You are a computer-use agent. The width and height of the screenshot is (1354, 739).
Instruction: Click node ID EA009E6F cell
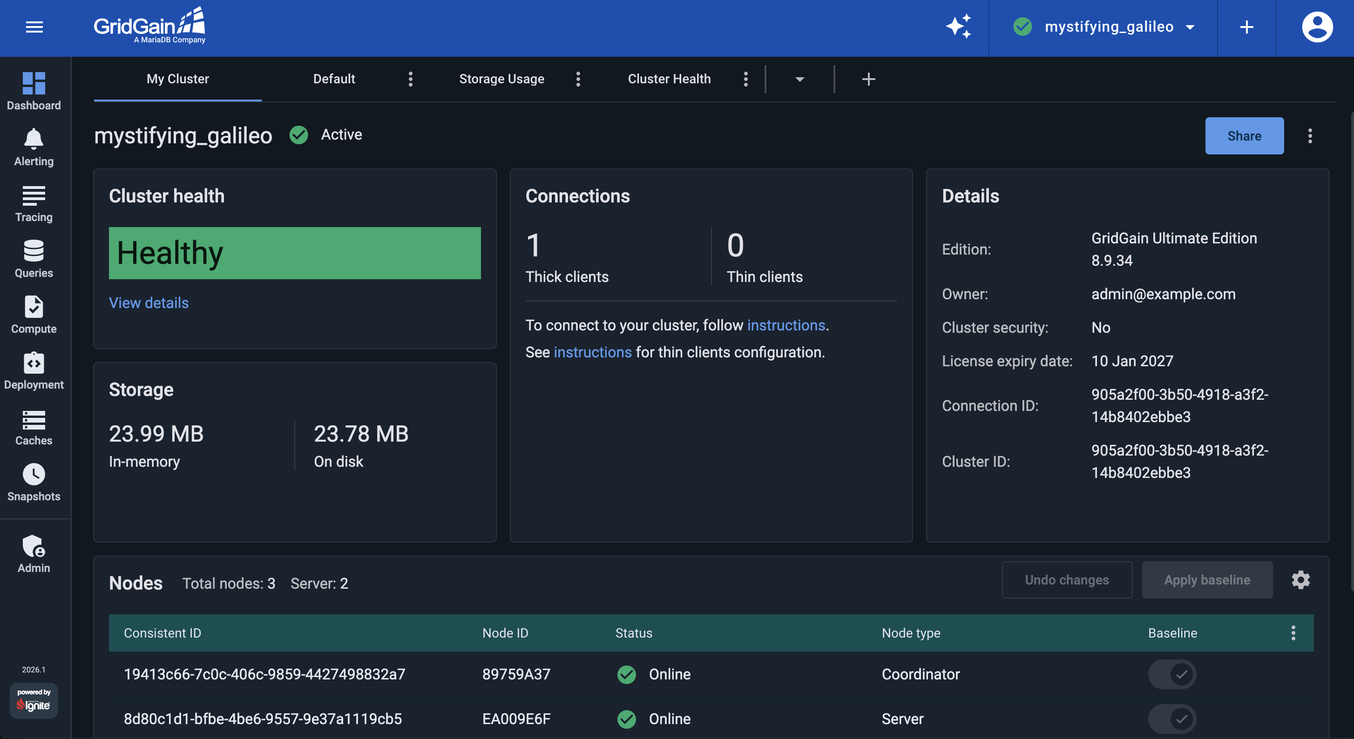point(515,719)
